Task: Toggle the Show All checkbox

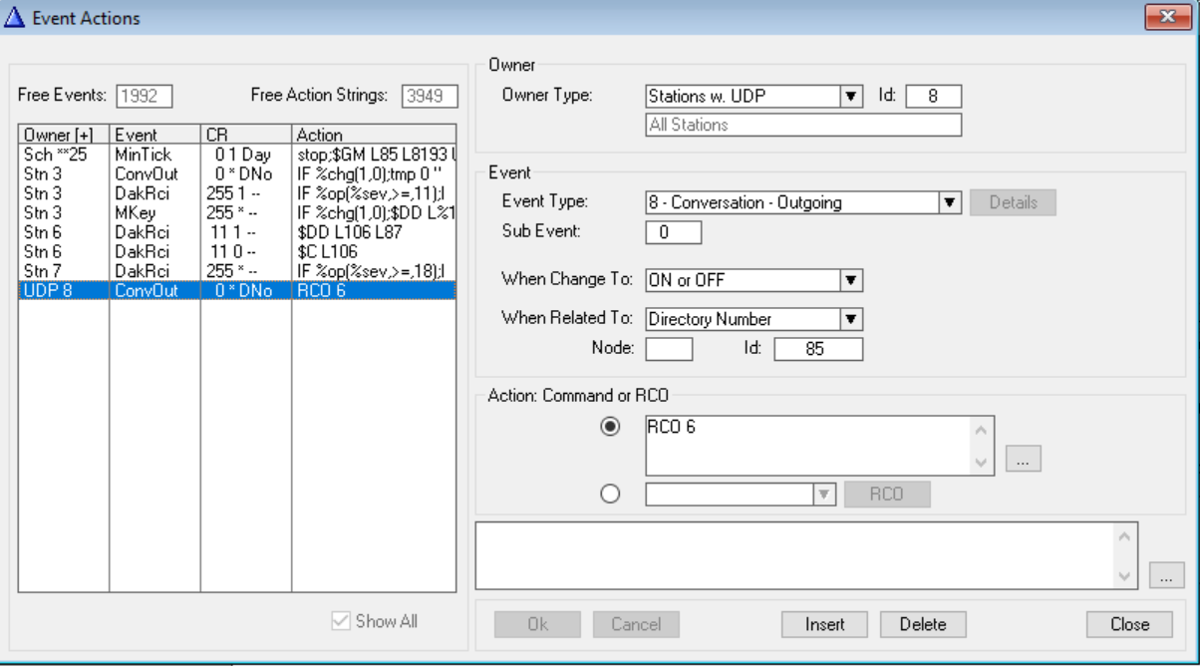Action: [341, 621]
